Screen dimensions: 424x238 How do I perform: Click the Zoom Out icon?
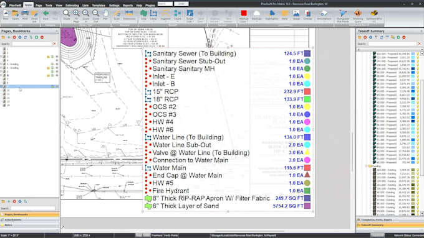click(95, 16)
